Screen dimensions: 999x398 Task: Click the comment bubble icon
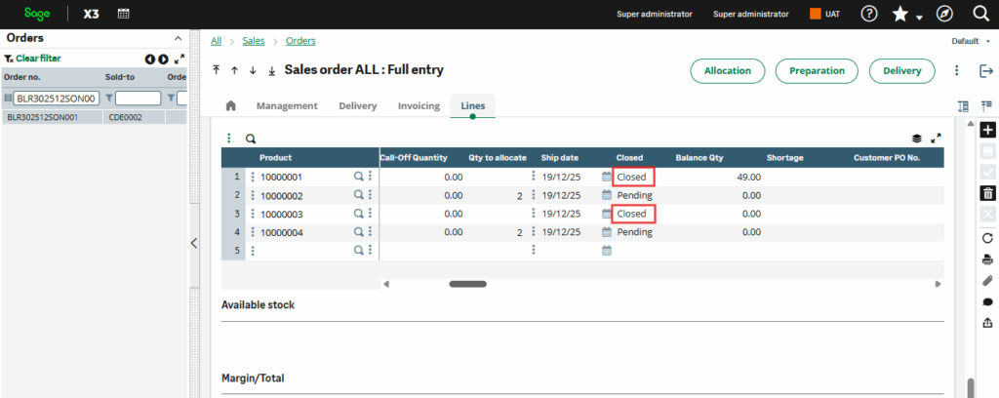coord(987,301)
